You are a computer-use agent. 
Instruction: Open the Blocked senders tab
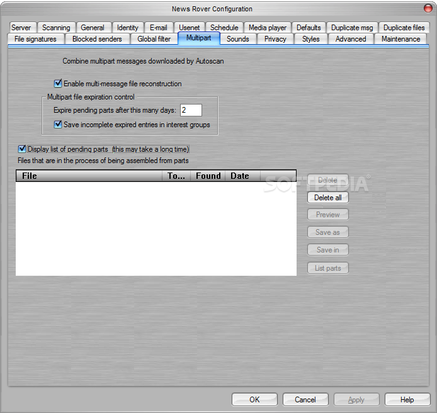click(x=97, y=39)
